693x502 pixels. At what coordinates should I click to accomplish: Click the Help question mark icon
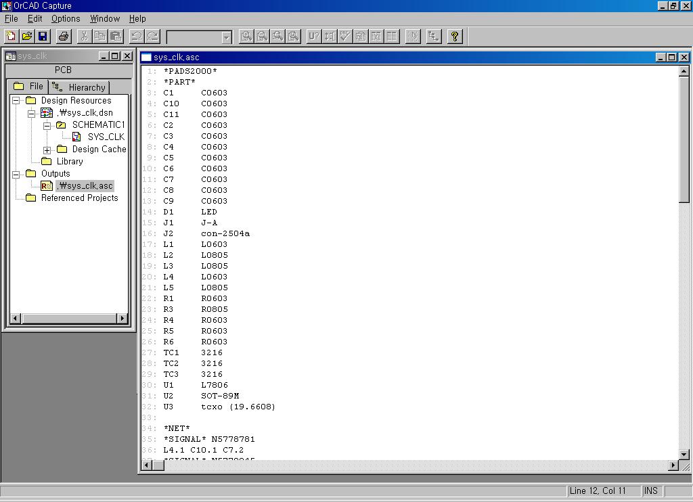455,37
